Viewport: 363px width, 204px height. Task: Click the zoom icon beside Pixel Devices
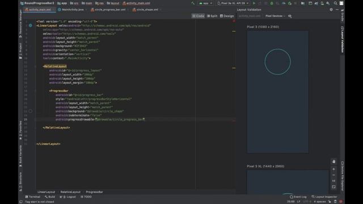[x=290, y=16]
